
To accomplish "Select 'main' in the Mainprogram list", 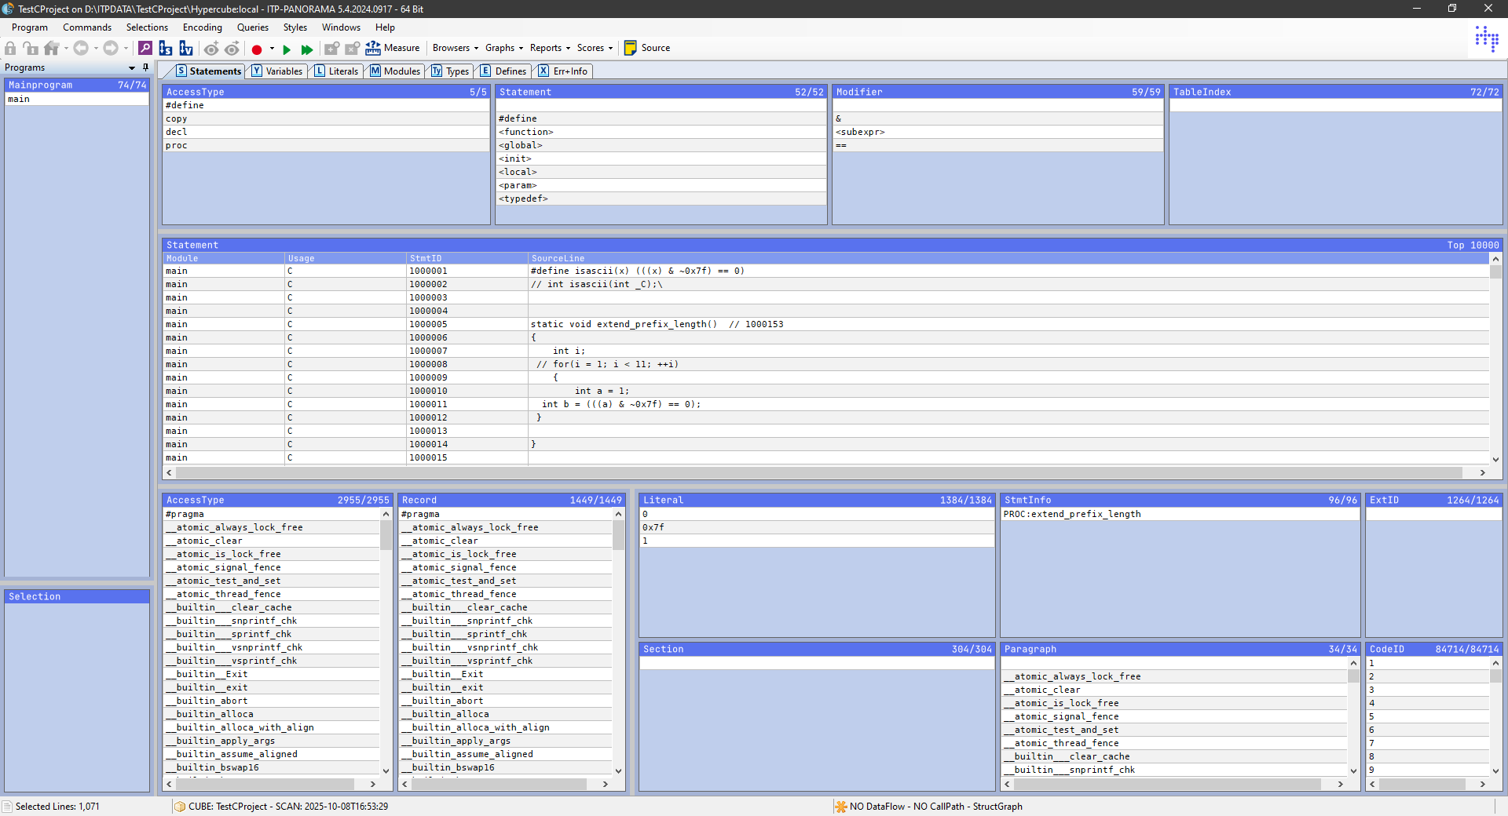I will click(x=19, y=100).
